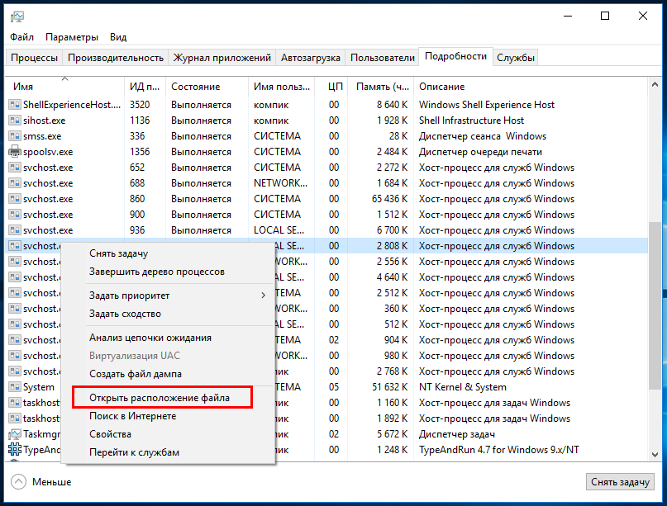
Task: Open the Службы tab
Action: (516, 58)
